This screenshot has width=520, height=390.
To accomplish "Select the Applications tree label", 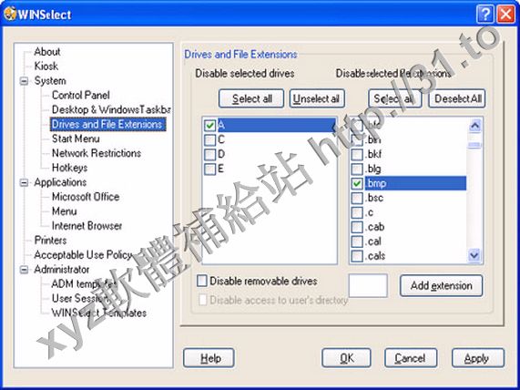I will (x=60, y=182).
